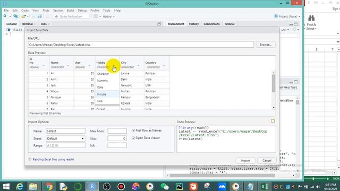This screenshot has width=340, height=191.
Task: Click the volume speaker tray icon
Action: tap(318, 187)
